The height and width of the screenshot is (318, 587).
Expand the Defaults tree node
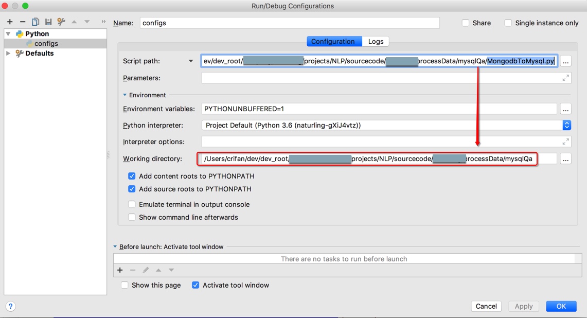[8, 53]
